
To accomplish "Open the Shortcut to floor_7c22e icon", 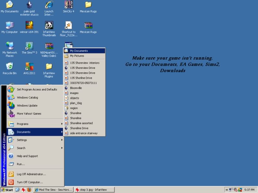I will (69, 29).
